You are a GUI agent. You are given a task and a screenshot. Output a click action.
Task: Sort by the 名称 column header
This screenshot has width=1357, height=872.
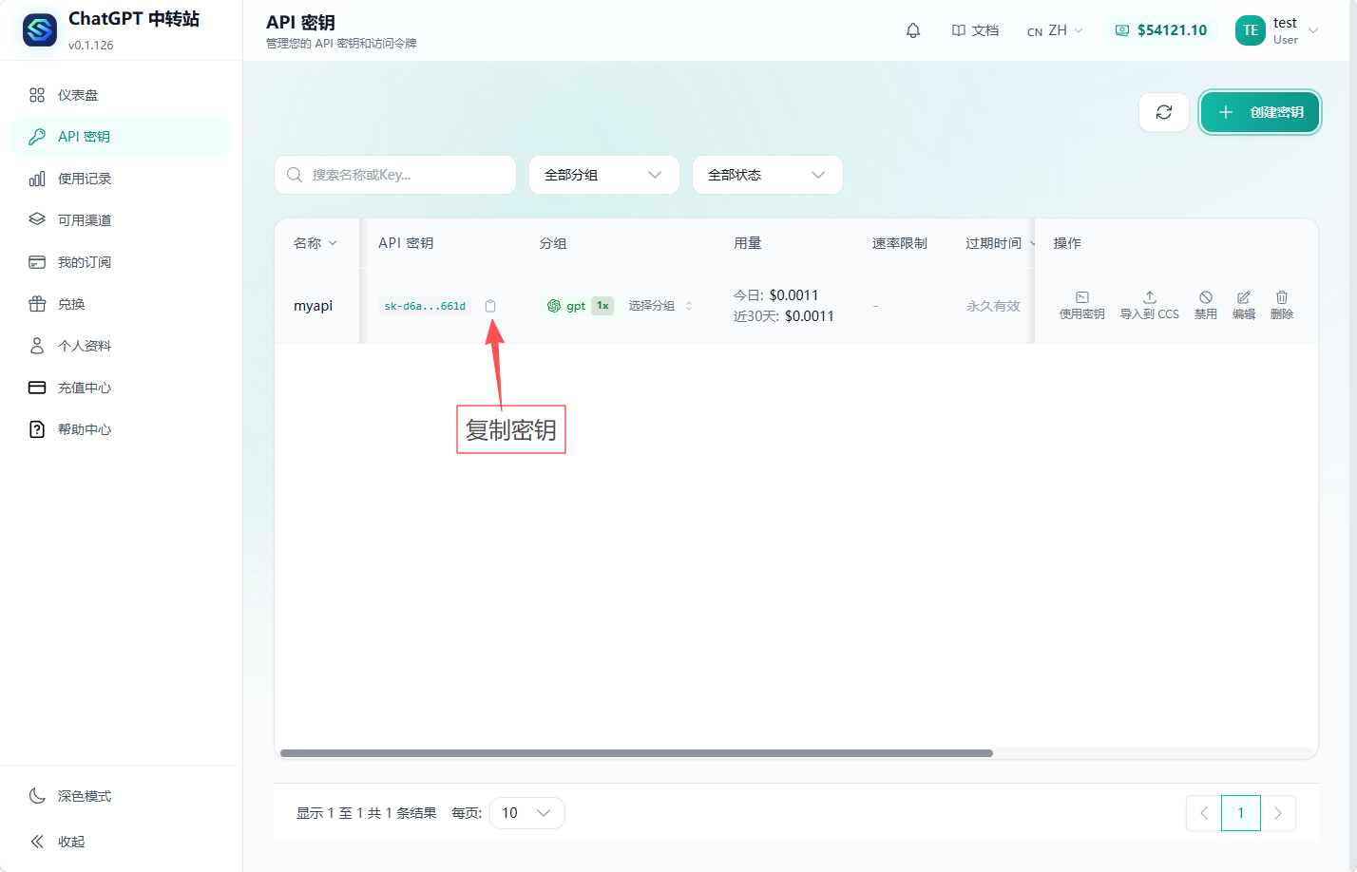(315, 243)
